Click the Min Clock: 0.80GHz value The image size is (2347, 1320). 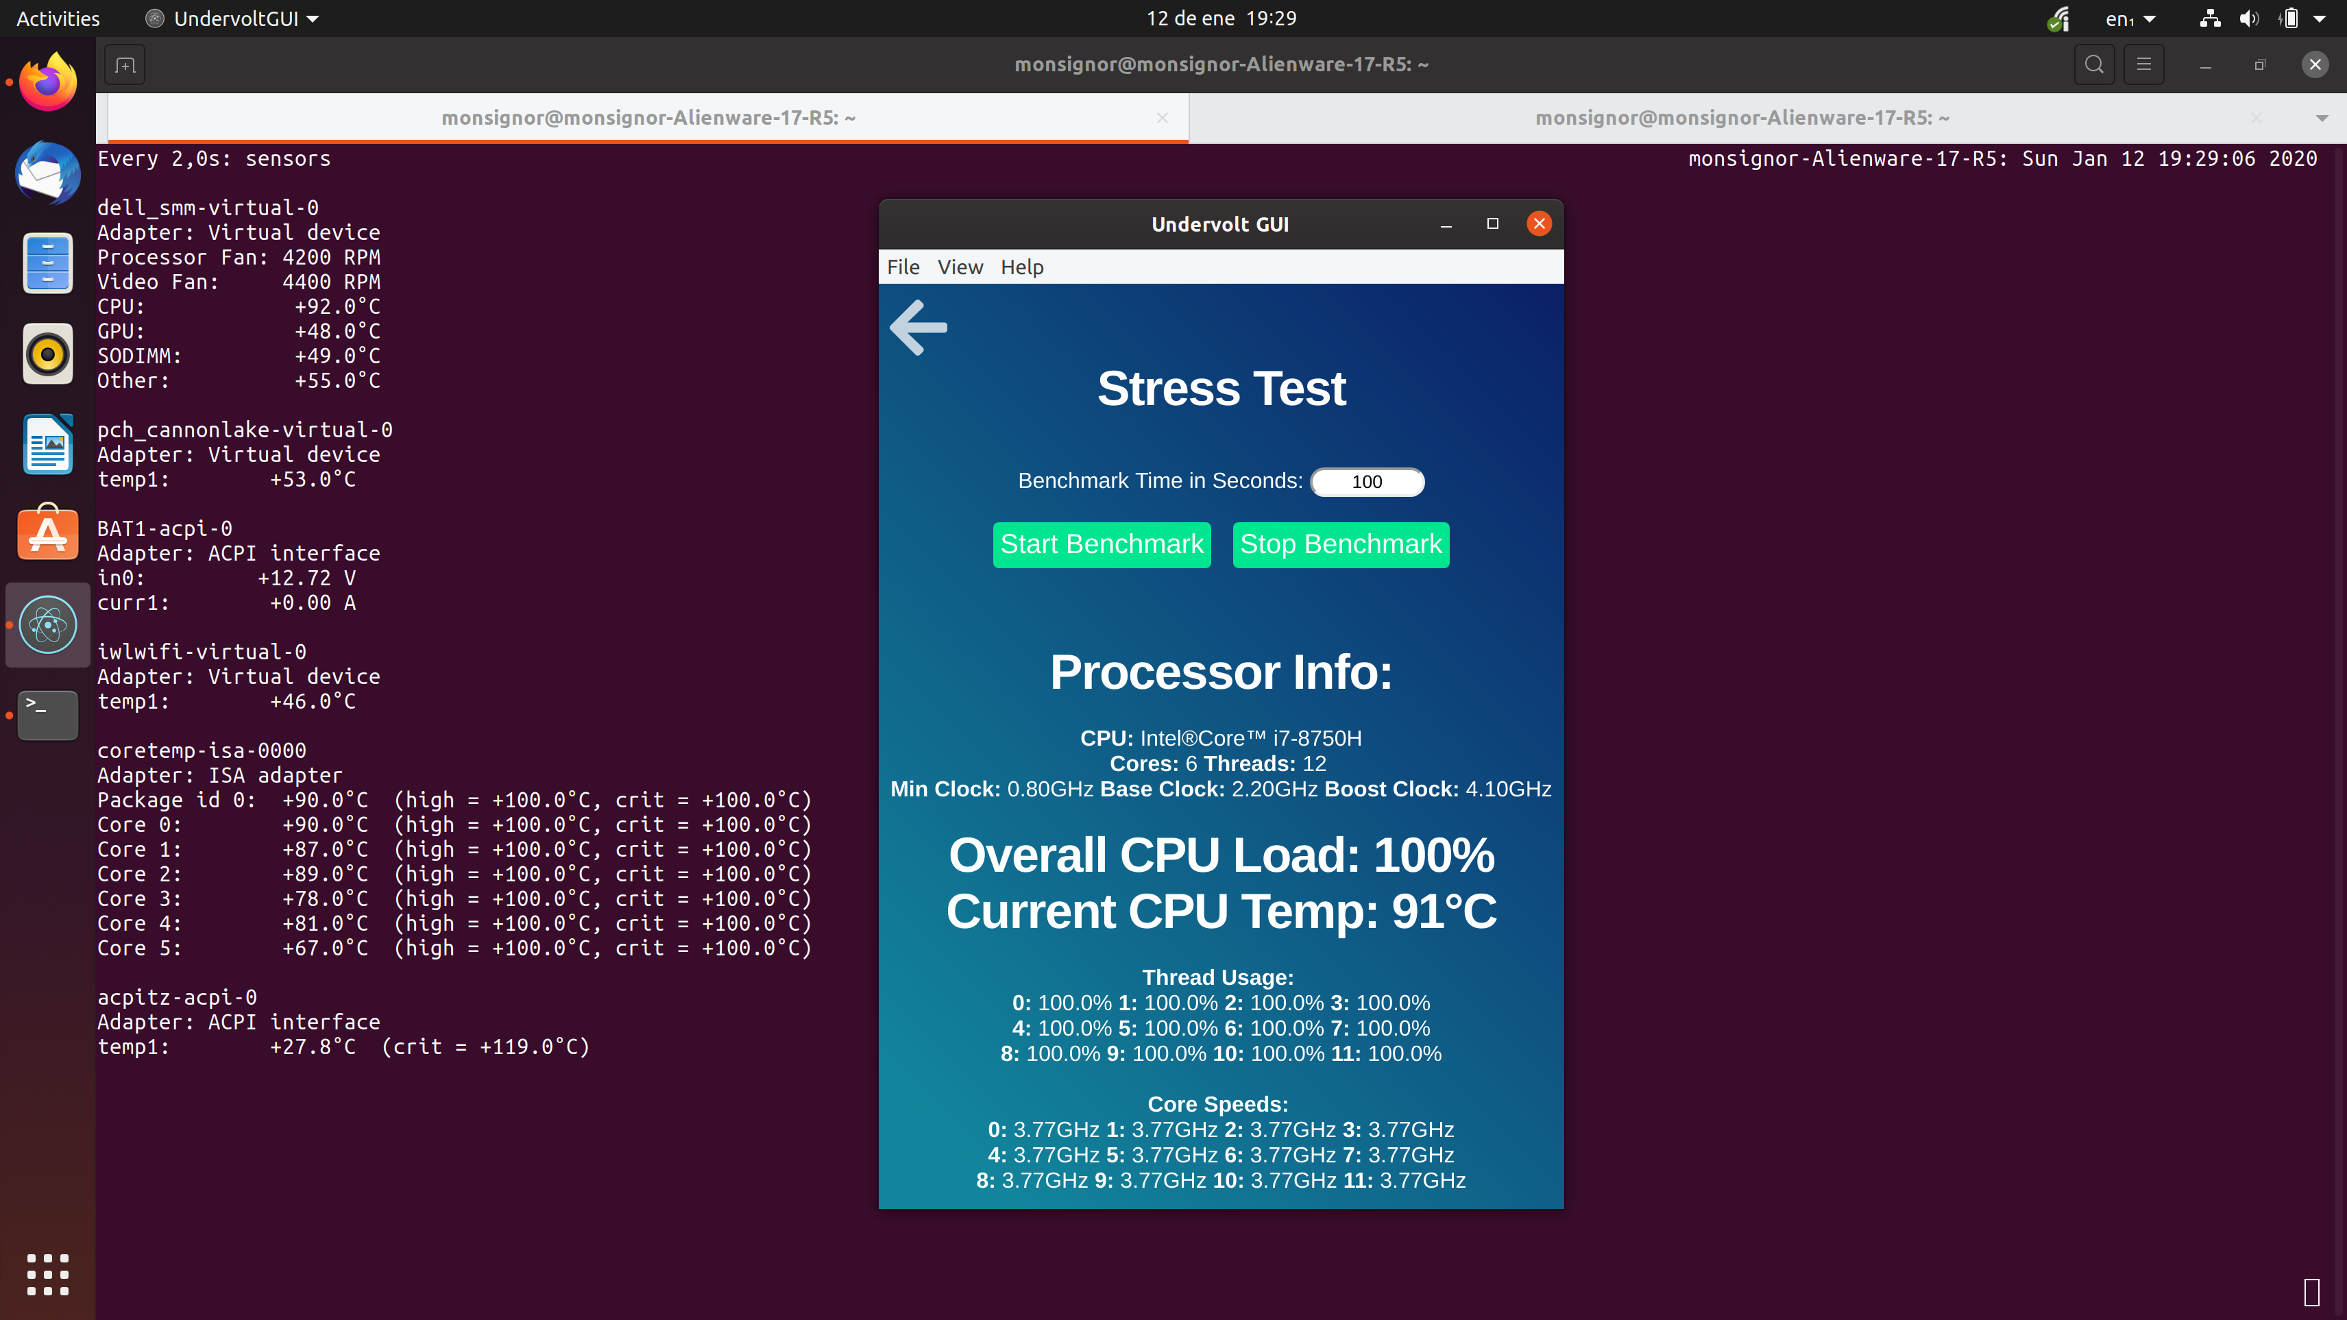tap(1049, 789)
